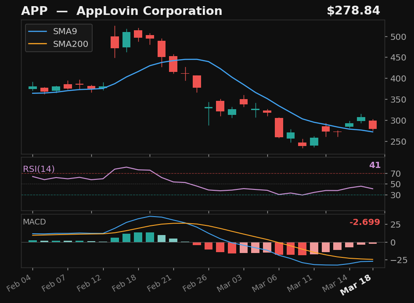The height and width of the screenshot is (303, 414).
Task: Click the 400 price axis label
Action: click(398, 78)
